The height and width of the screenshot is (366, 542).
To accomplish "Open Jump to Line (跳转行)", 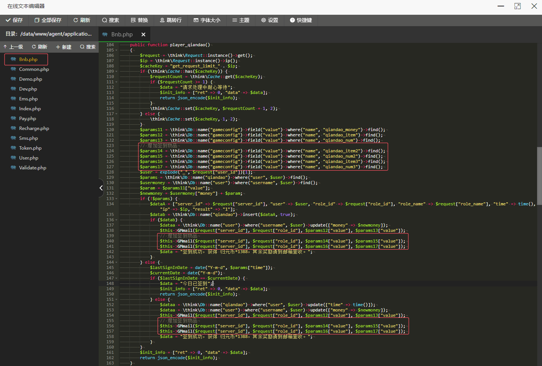I will [x=171, y=20].
